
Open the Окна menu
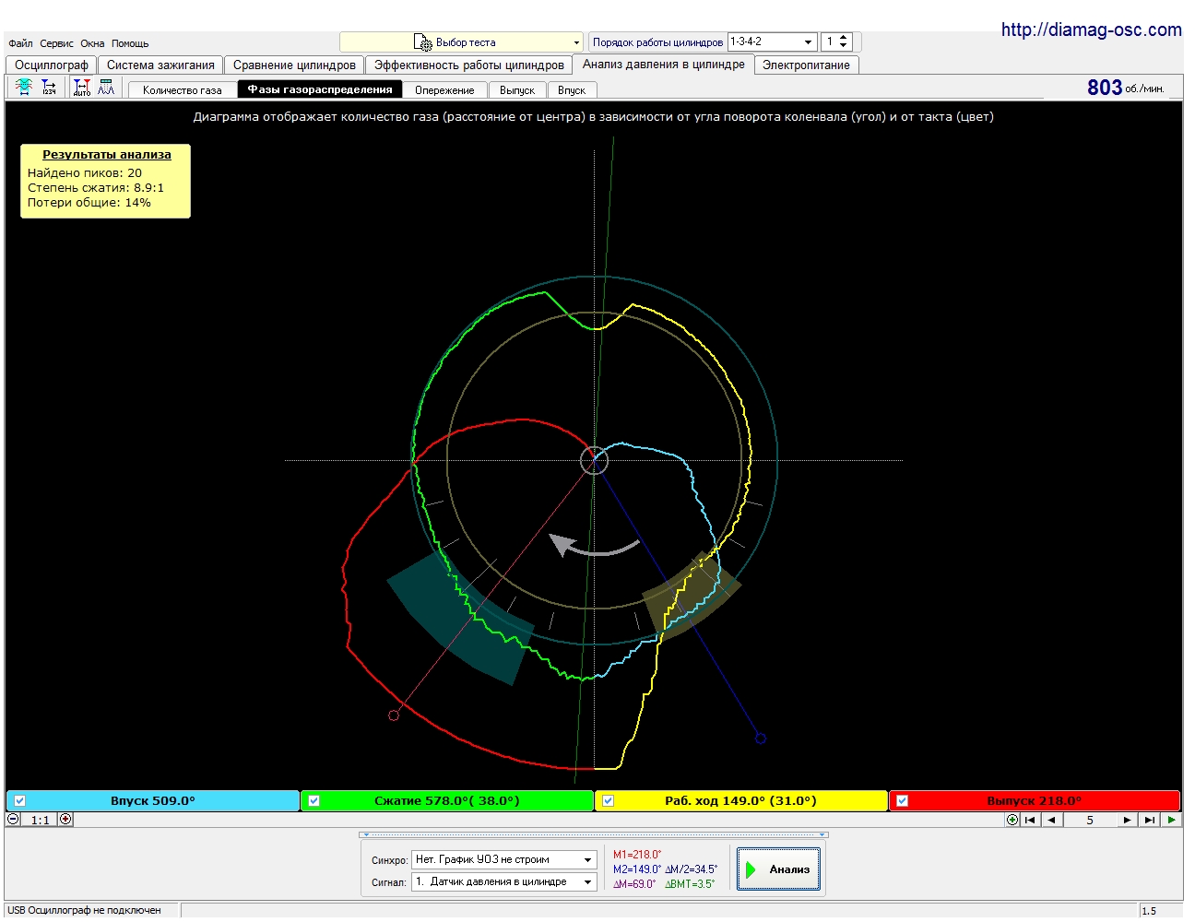[92, 43]
